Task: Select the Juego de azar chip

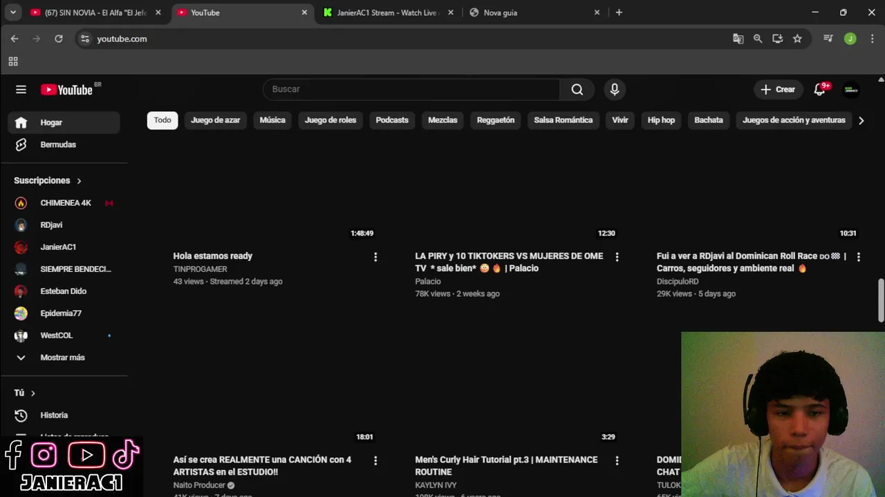Action: point(216,120)
